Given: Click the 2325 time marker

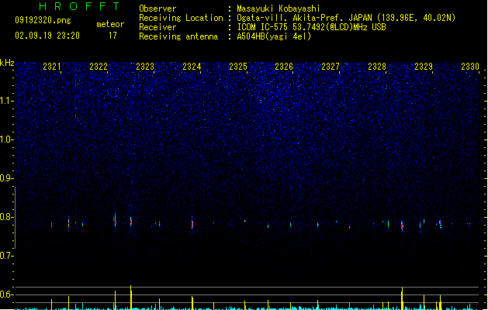Looking at the screenshot, I should pyautogui.click(x=238, y=67).
